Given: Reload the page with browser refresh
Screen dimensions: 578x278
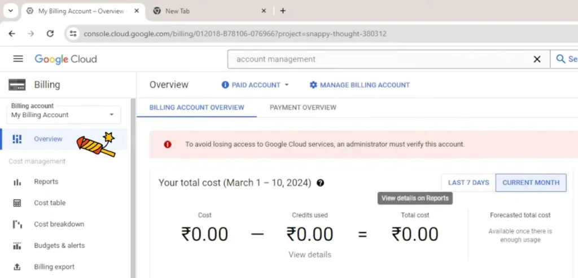Looking at the screenshot, I should click(50, 34).
